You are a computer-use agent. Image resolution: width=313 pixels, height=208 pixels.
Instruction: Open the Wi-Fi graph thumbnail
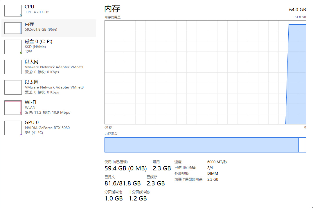(13, 108)
